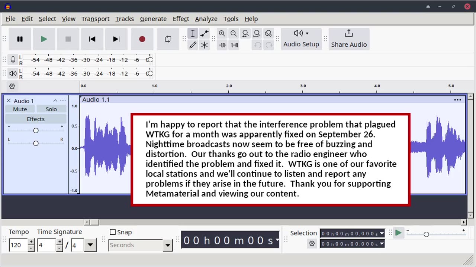Click the Zoom In magnifier
This screenshot has height=267, width=476.
pos(222,33)
